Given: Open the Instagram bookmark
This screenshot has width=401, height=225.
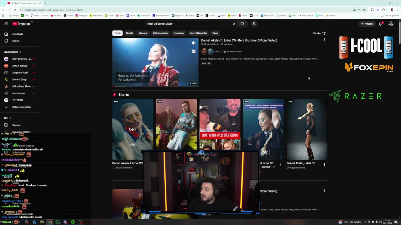Looking at the screenshot, I should point(81,16).
